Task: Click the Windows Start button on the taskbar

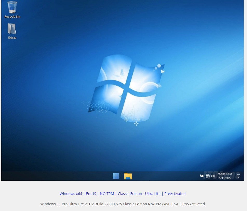Action: click(116, 176)
